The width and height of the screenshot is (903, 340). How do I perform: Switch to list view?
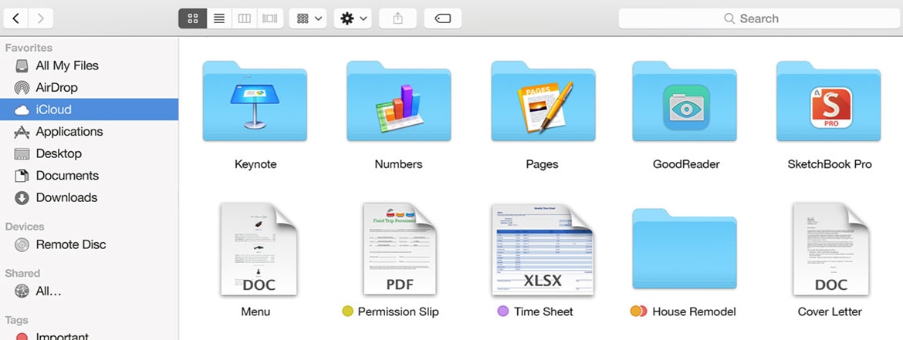[219, 19]
